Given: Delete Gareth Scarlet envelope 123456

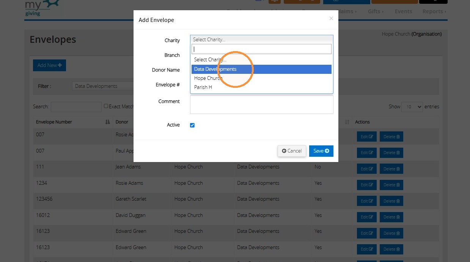Looking at the screenshot, I should tap(391, 201).
